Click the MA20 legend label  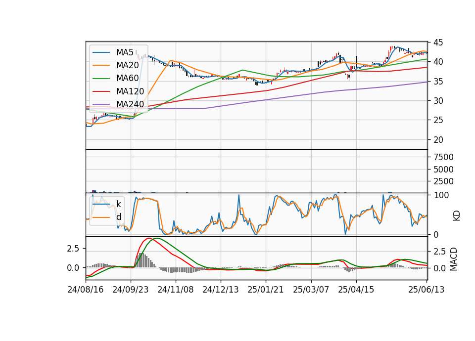(128, 65)
